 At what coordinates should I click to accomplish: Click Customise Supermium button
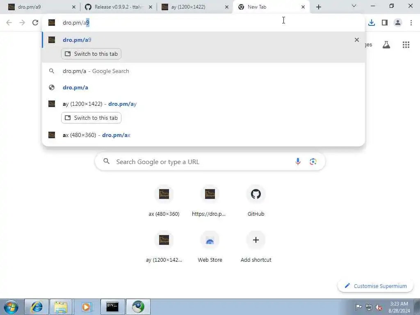click(376, 286)
